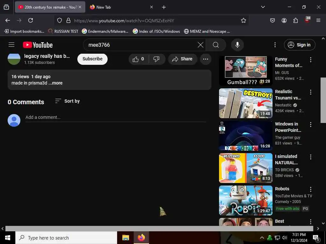The image size is (326, 244).
Task: Open the channel avatar of legacy really has b...
Action: [x=14, y=59]
